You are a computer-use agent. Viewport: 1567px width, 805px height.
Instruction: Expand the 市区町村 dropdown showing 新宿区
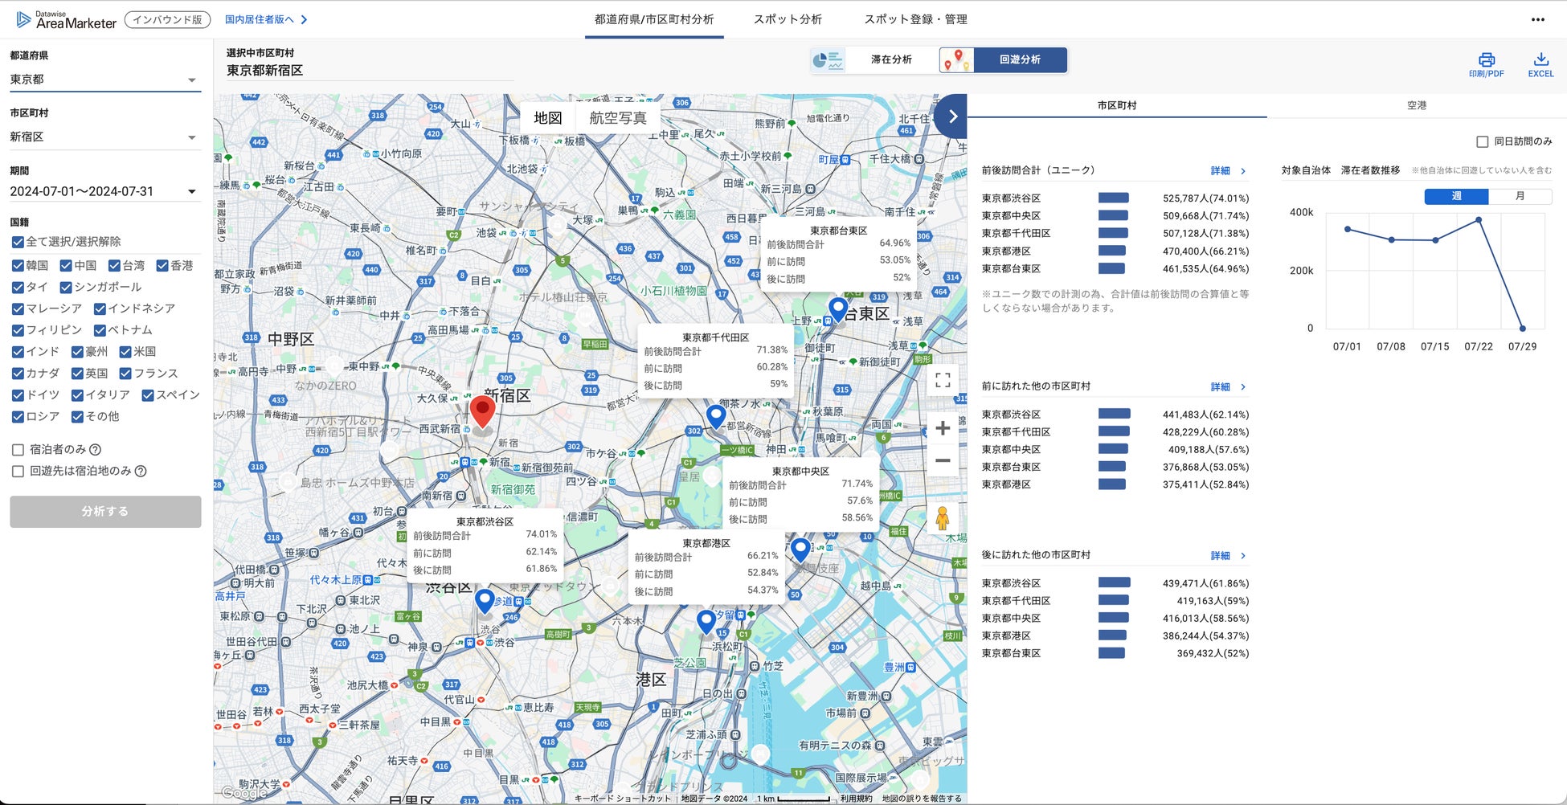pyautogui.click(x=104, y=137)
